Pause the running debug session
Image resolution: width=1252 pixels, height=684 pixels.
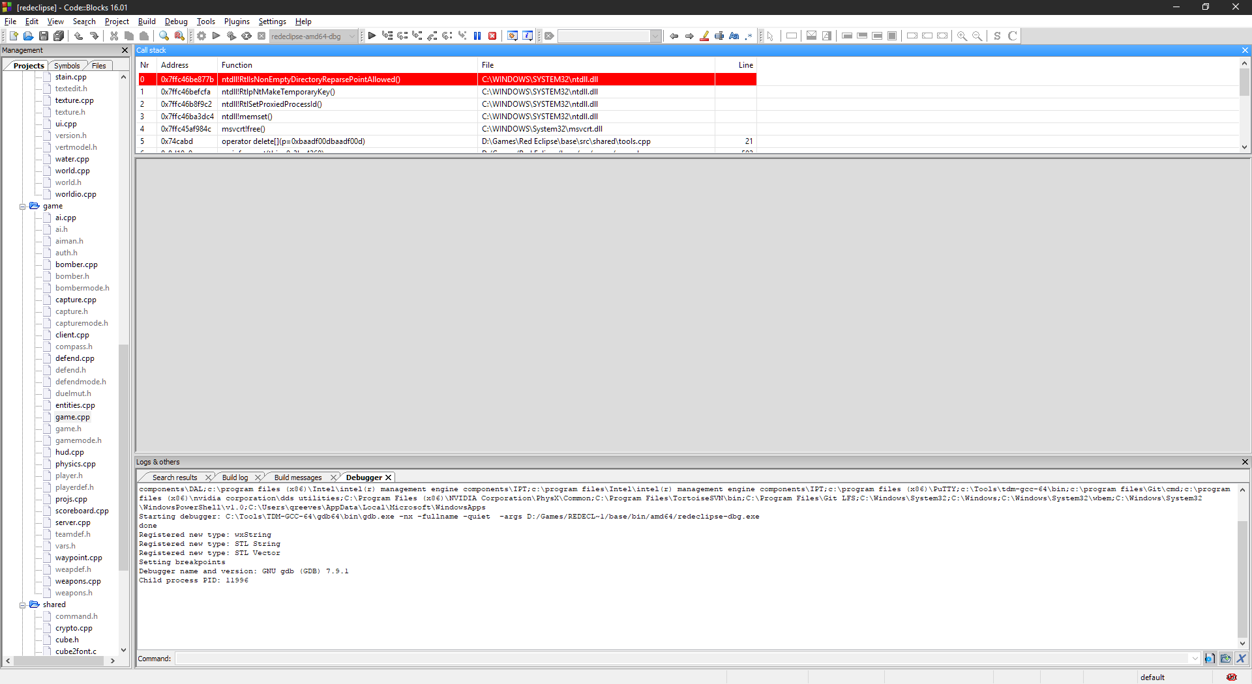pyautogui.click(x=477, y=36)
